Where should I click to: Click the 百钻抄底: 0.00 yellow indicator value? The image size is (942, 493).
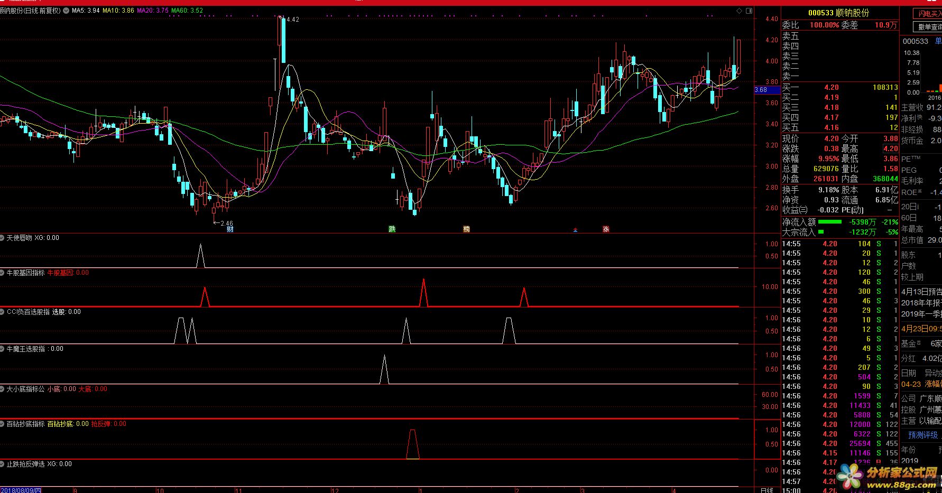(68, 424)
